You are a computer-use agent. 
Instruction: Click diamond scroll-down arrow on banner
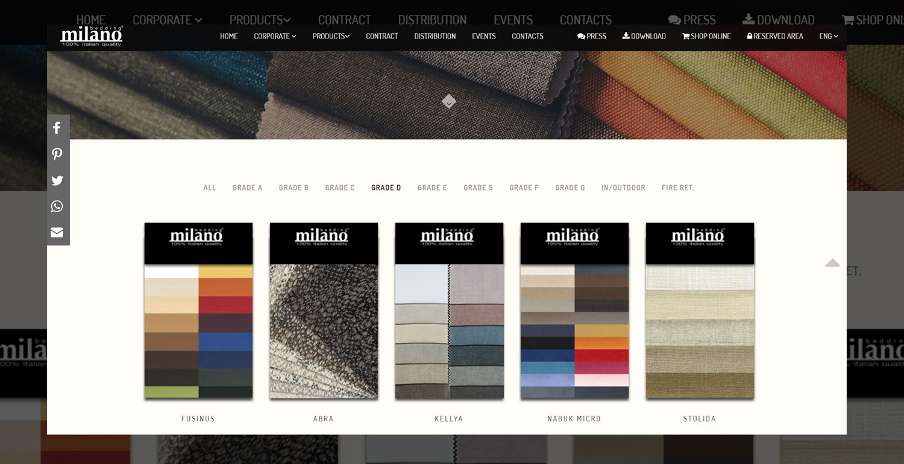coord(448,101)
